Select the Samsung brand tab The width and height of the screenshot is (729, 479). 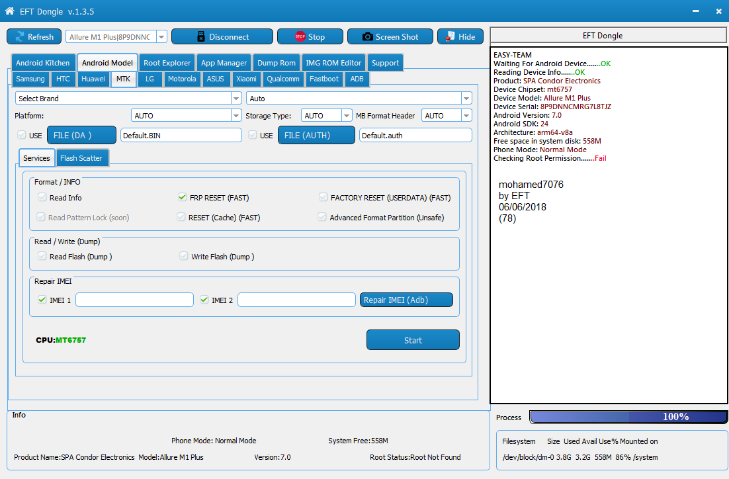point(30,79)
